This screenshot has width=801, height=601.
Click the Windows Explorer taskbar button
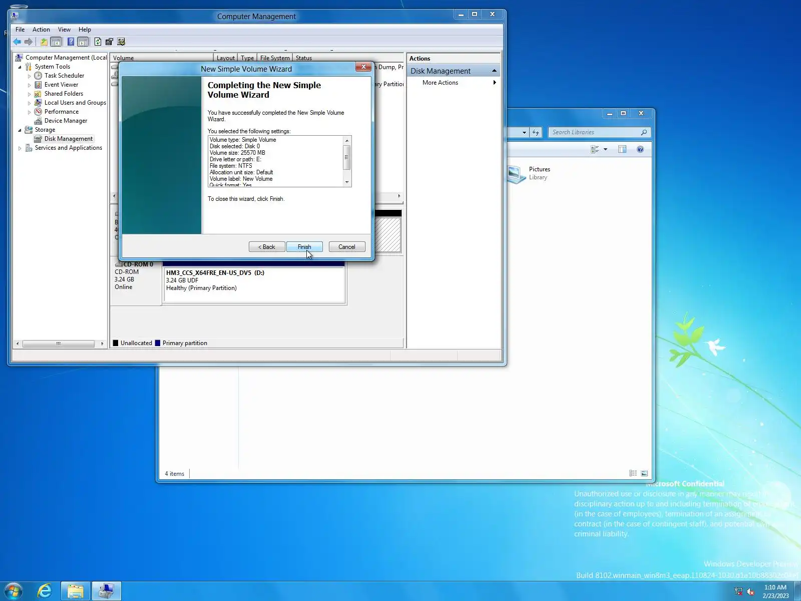tap(76, 591)
